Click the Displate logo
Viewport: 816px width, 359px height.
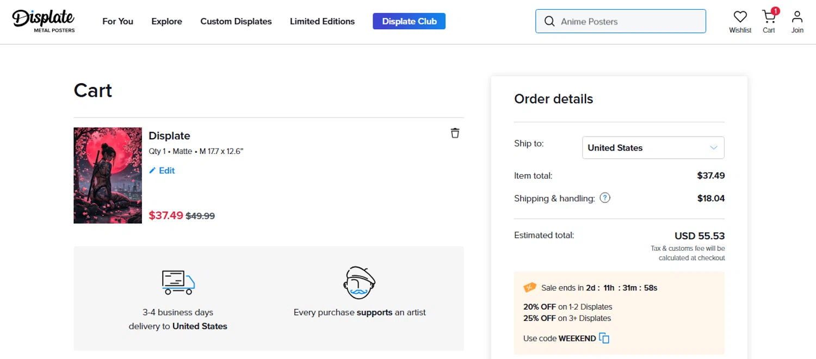44,21
